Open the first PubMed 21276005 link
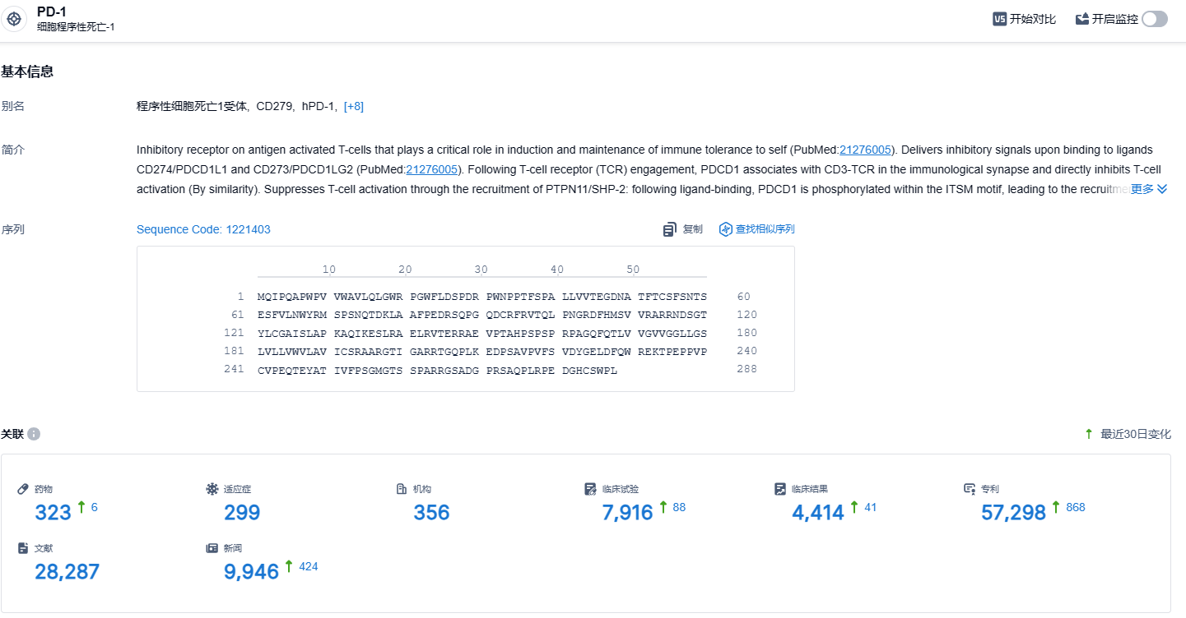Viewport: 1186px width, 618px height. tap(865, 150)
